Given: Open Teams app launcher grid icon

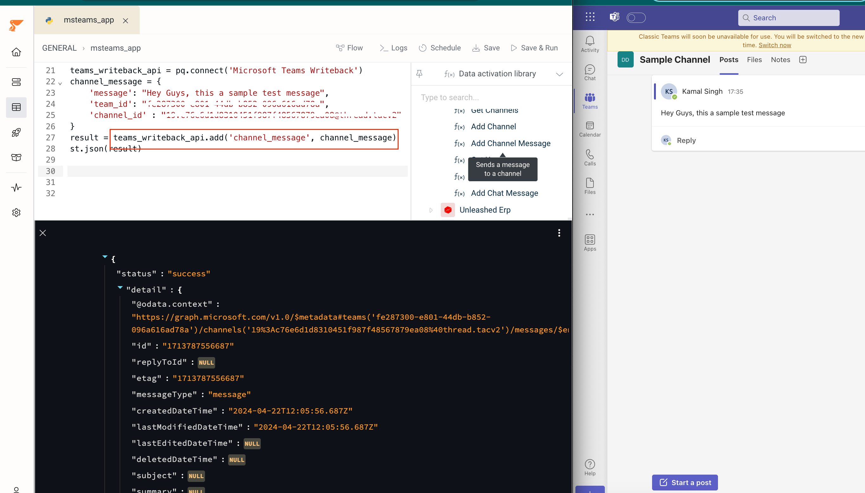Looking at the screenshot, I should [590, 17].
